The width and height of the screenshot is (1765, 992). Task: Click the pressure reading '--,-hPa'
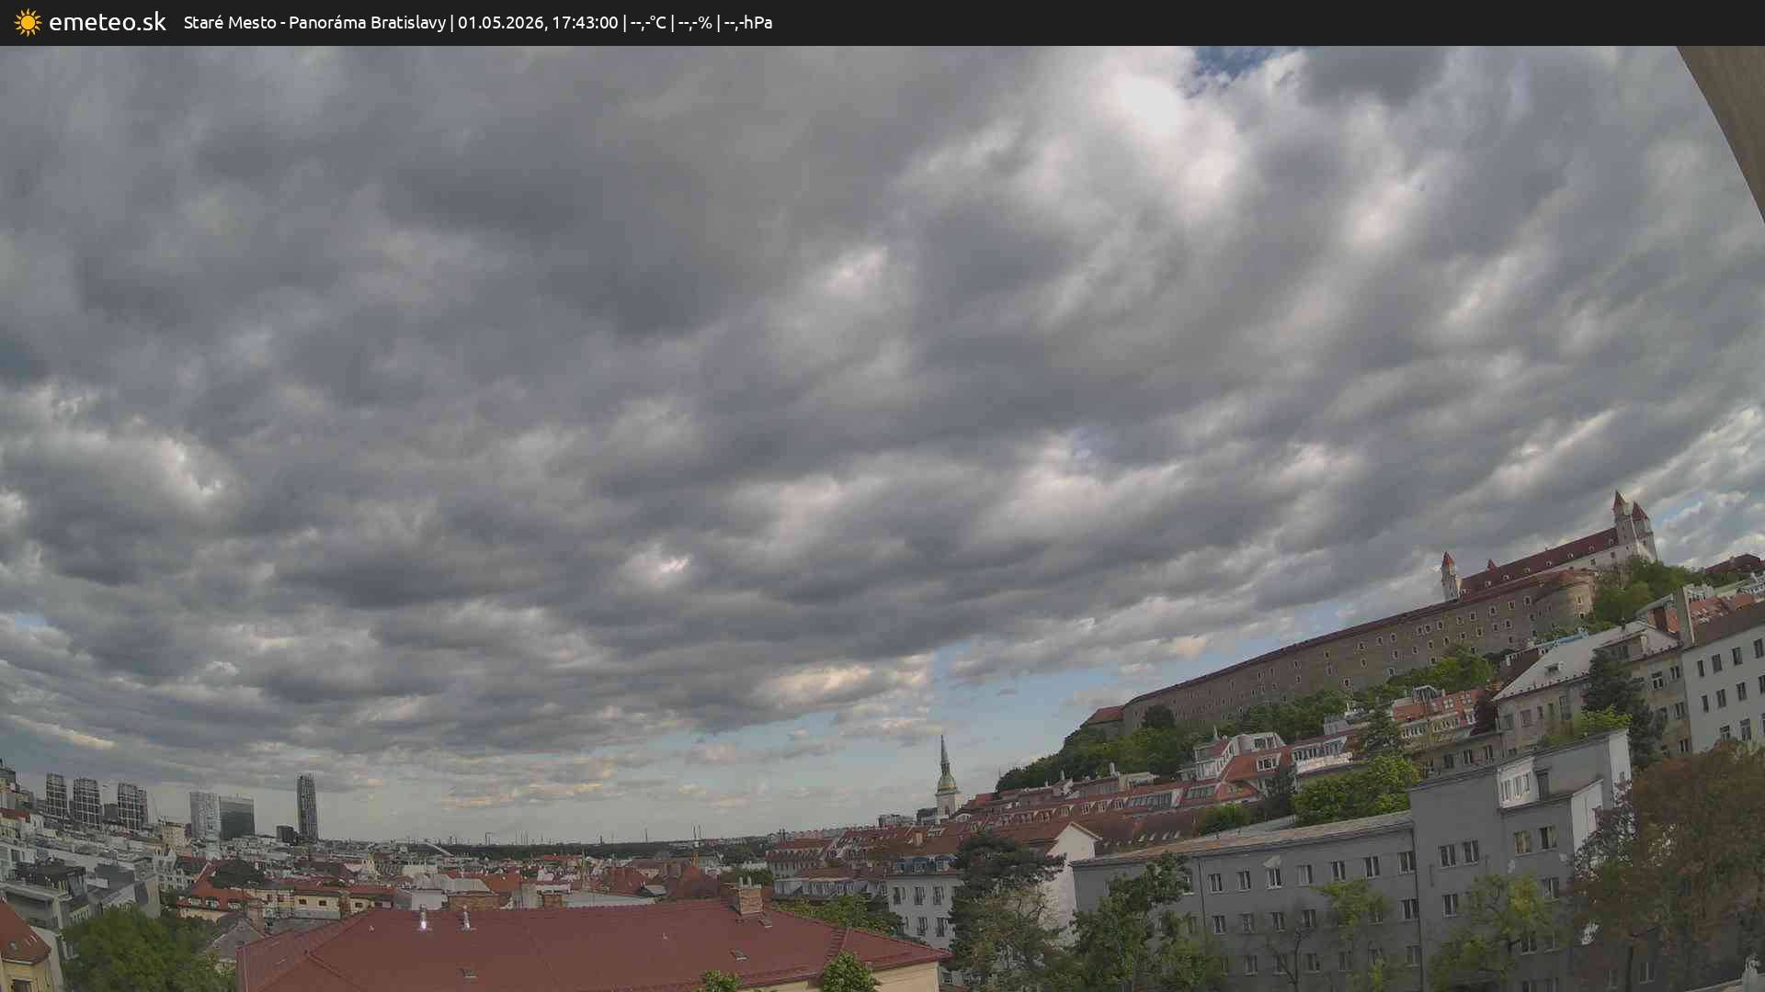pyautogui.click(x=748, y=23)
